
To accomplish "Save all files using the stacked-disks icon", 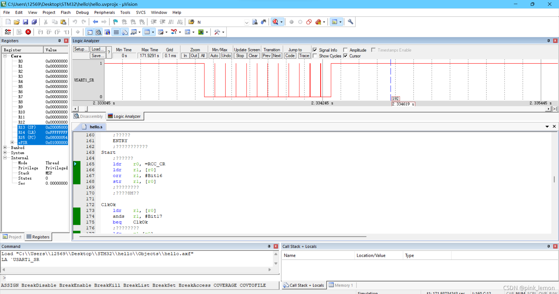I will tap(34, 22).
